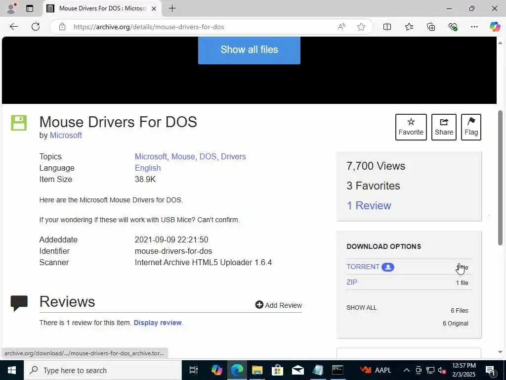Screen dimensions: 506x380
Task: Click the address bar URL
Action: 148,27
